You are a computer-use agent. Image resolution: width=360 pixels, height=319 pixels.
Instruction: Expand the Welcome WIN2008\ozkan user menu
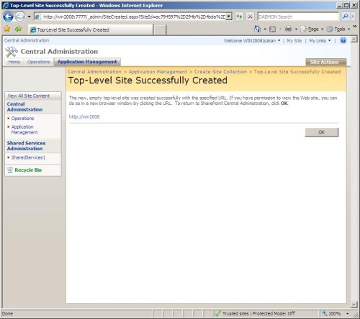(x=252, y=41)
